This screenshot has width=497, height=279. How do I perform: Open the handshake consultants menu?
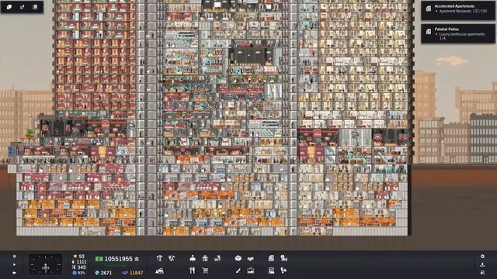coord(250,258)
